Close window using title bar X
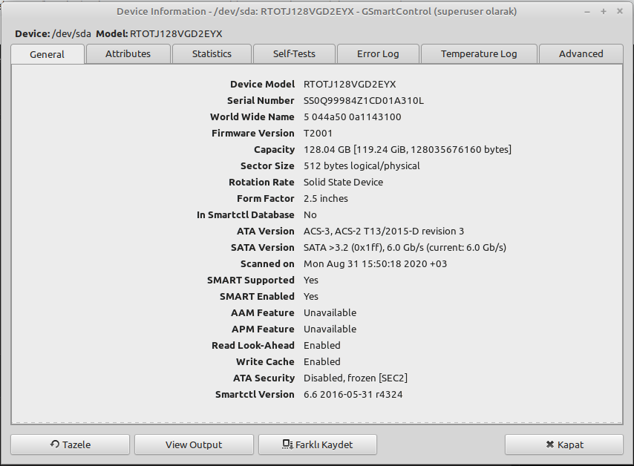The image size is (634, 466). [619, 12]
